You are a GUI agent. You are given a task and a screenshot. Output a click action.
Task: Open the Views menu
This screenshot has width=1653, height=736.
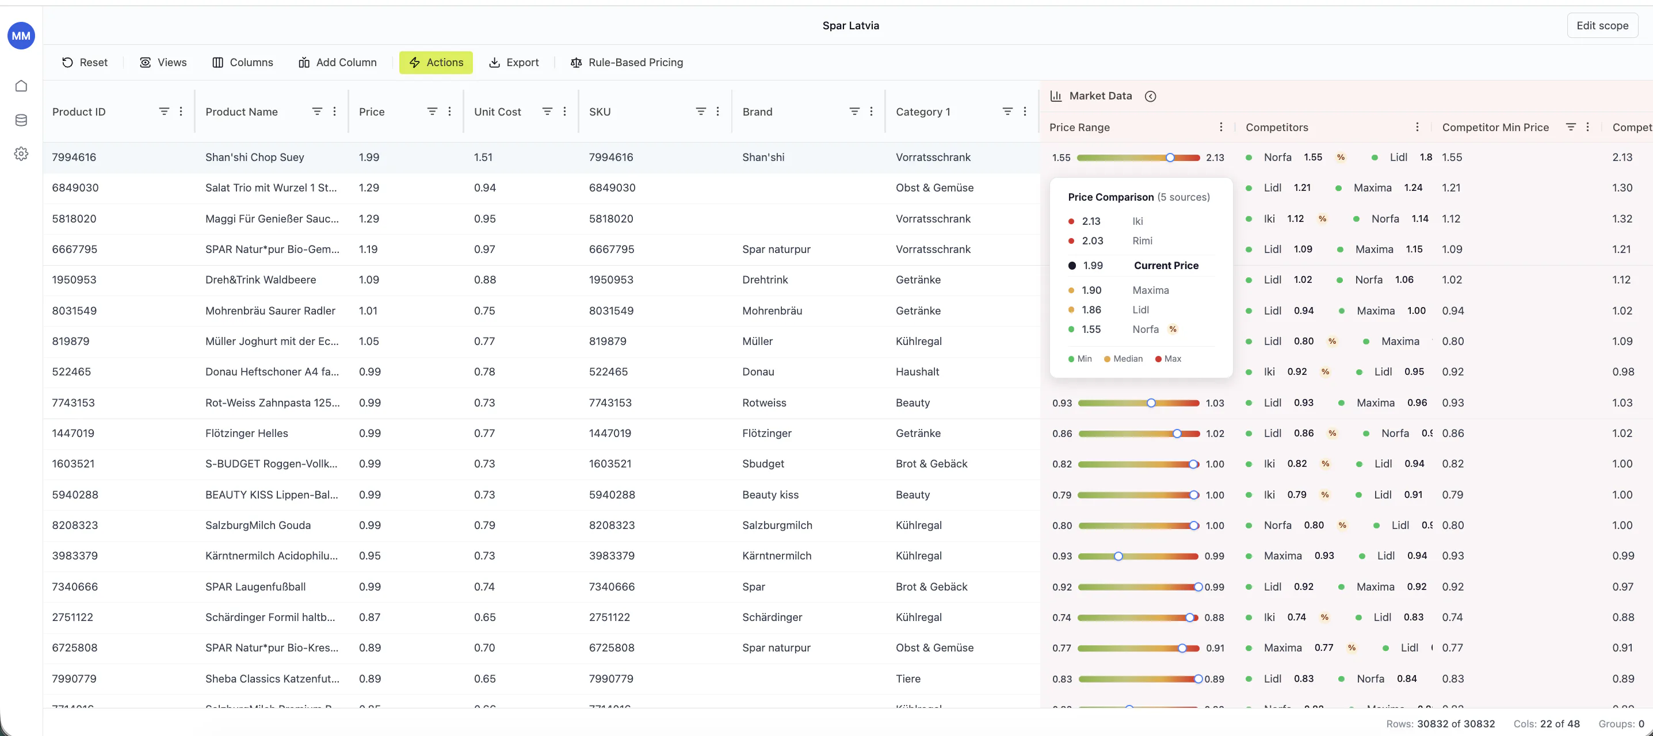click(163, 62)
